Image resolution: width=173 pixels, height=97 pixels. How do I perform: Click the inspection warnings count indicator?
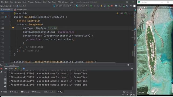pos(122,13)
